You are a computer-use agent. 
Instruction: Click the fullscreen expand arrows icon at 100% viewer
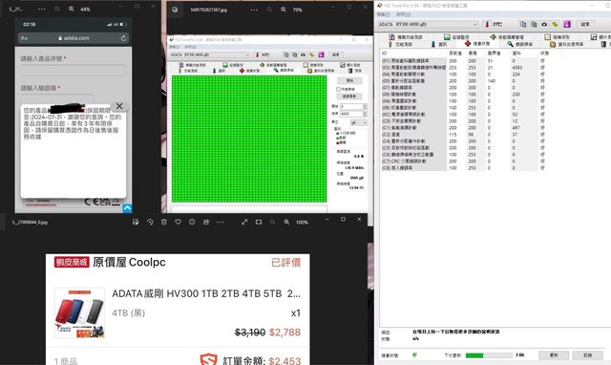click(x=244, y=222)
